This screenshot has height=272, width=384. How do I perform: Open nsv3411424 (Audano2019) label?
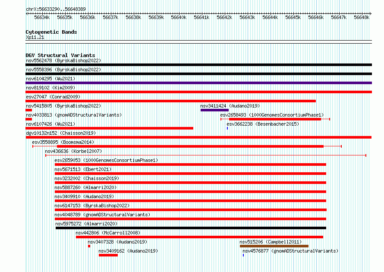230,106
